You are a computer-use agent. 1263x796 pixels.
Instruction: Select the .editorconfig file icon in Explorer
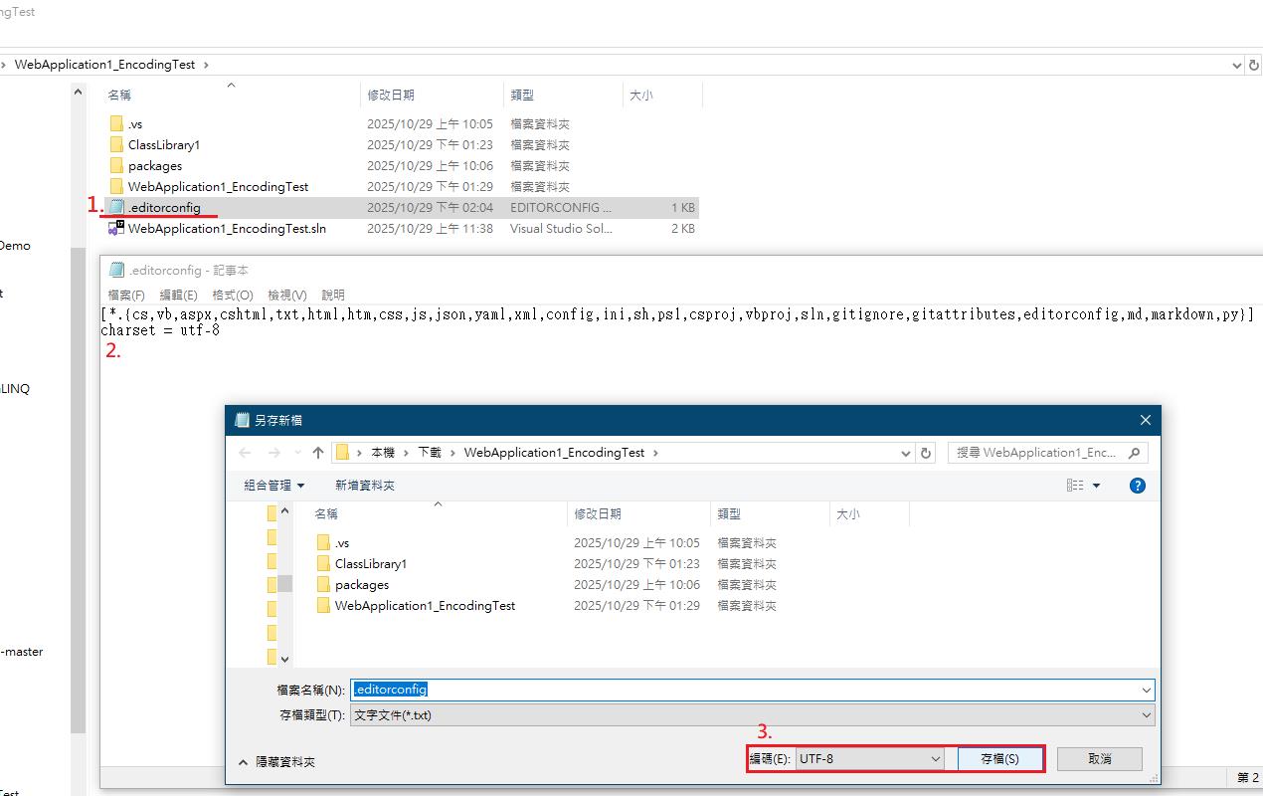(117, 207)
